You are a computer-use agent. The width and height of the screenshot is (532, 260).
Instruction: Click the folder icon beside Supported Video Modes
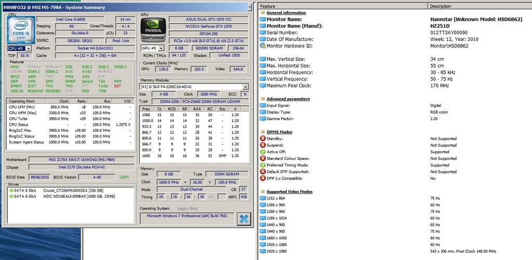(263, 191)
